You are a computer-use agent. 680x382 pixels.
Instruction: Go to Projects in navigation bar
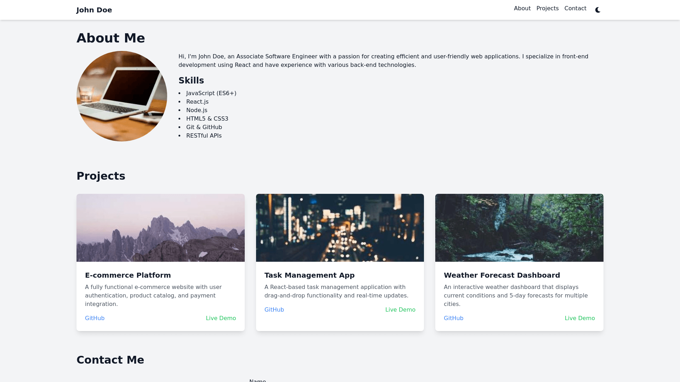[547, 8]
